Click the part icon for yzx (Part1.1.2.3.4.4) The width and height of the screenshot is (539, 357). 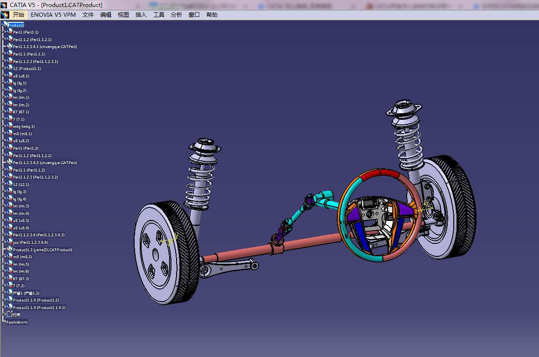[x=10, y=242]
